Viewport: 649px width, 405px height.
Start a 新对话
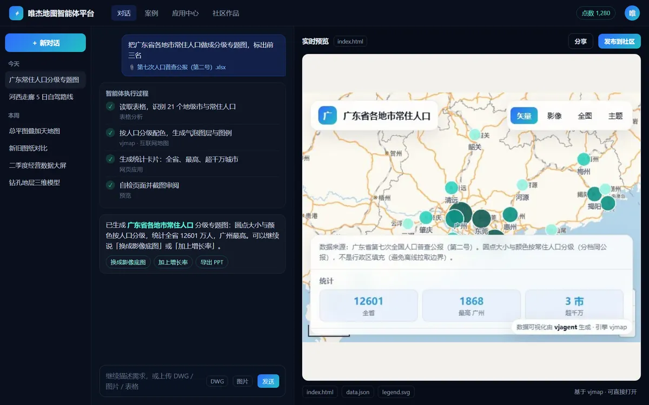45,43
